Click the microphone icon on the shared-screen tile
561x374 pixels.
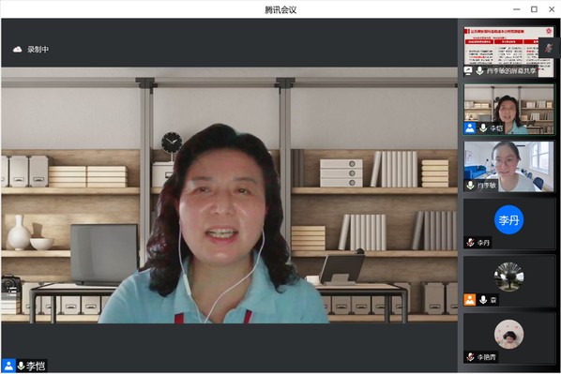[x=479, y=70]
